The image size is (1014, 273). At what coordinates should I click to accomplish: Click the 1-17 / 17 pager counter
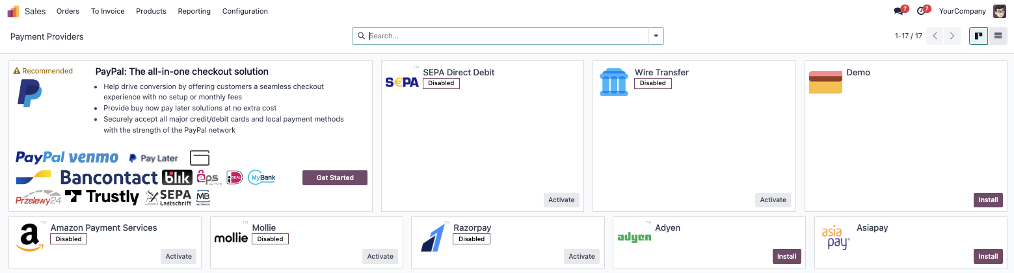tap(909, 36)
